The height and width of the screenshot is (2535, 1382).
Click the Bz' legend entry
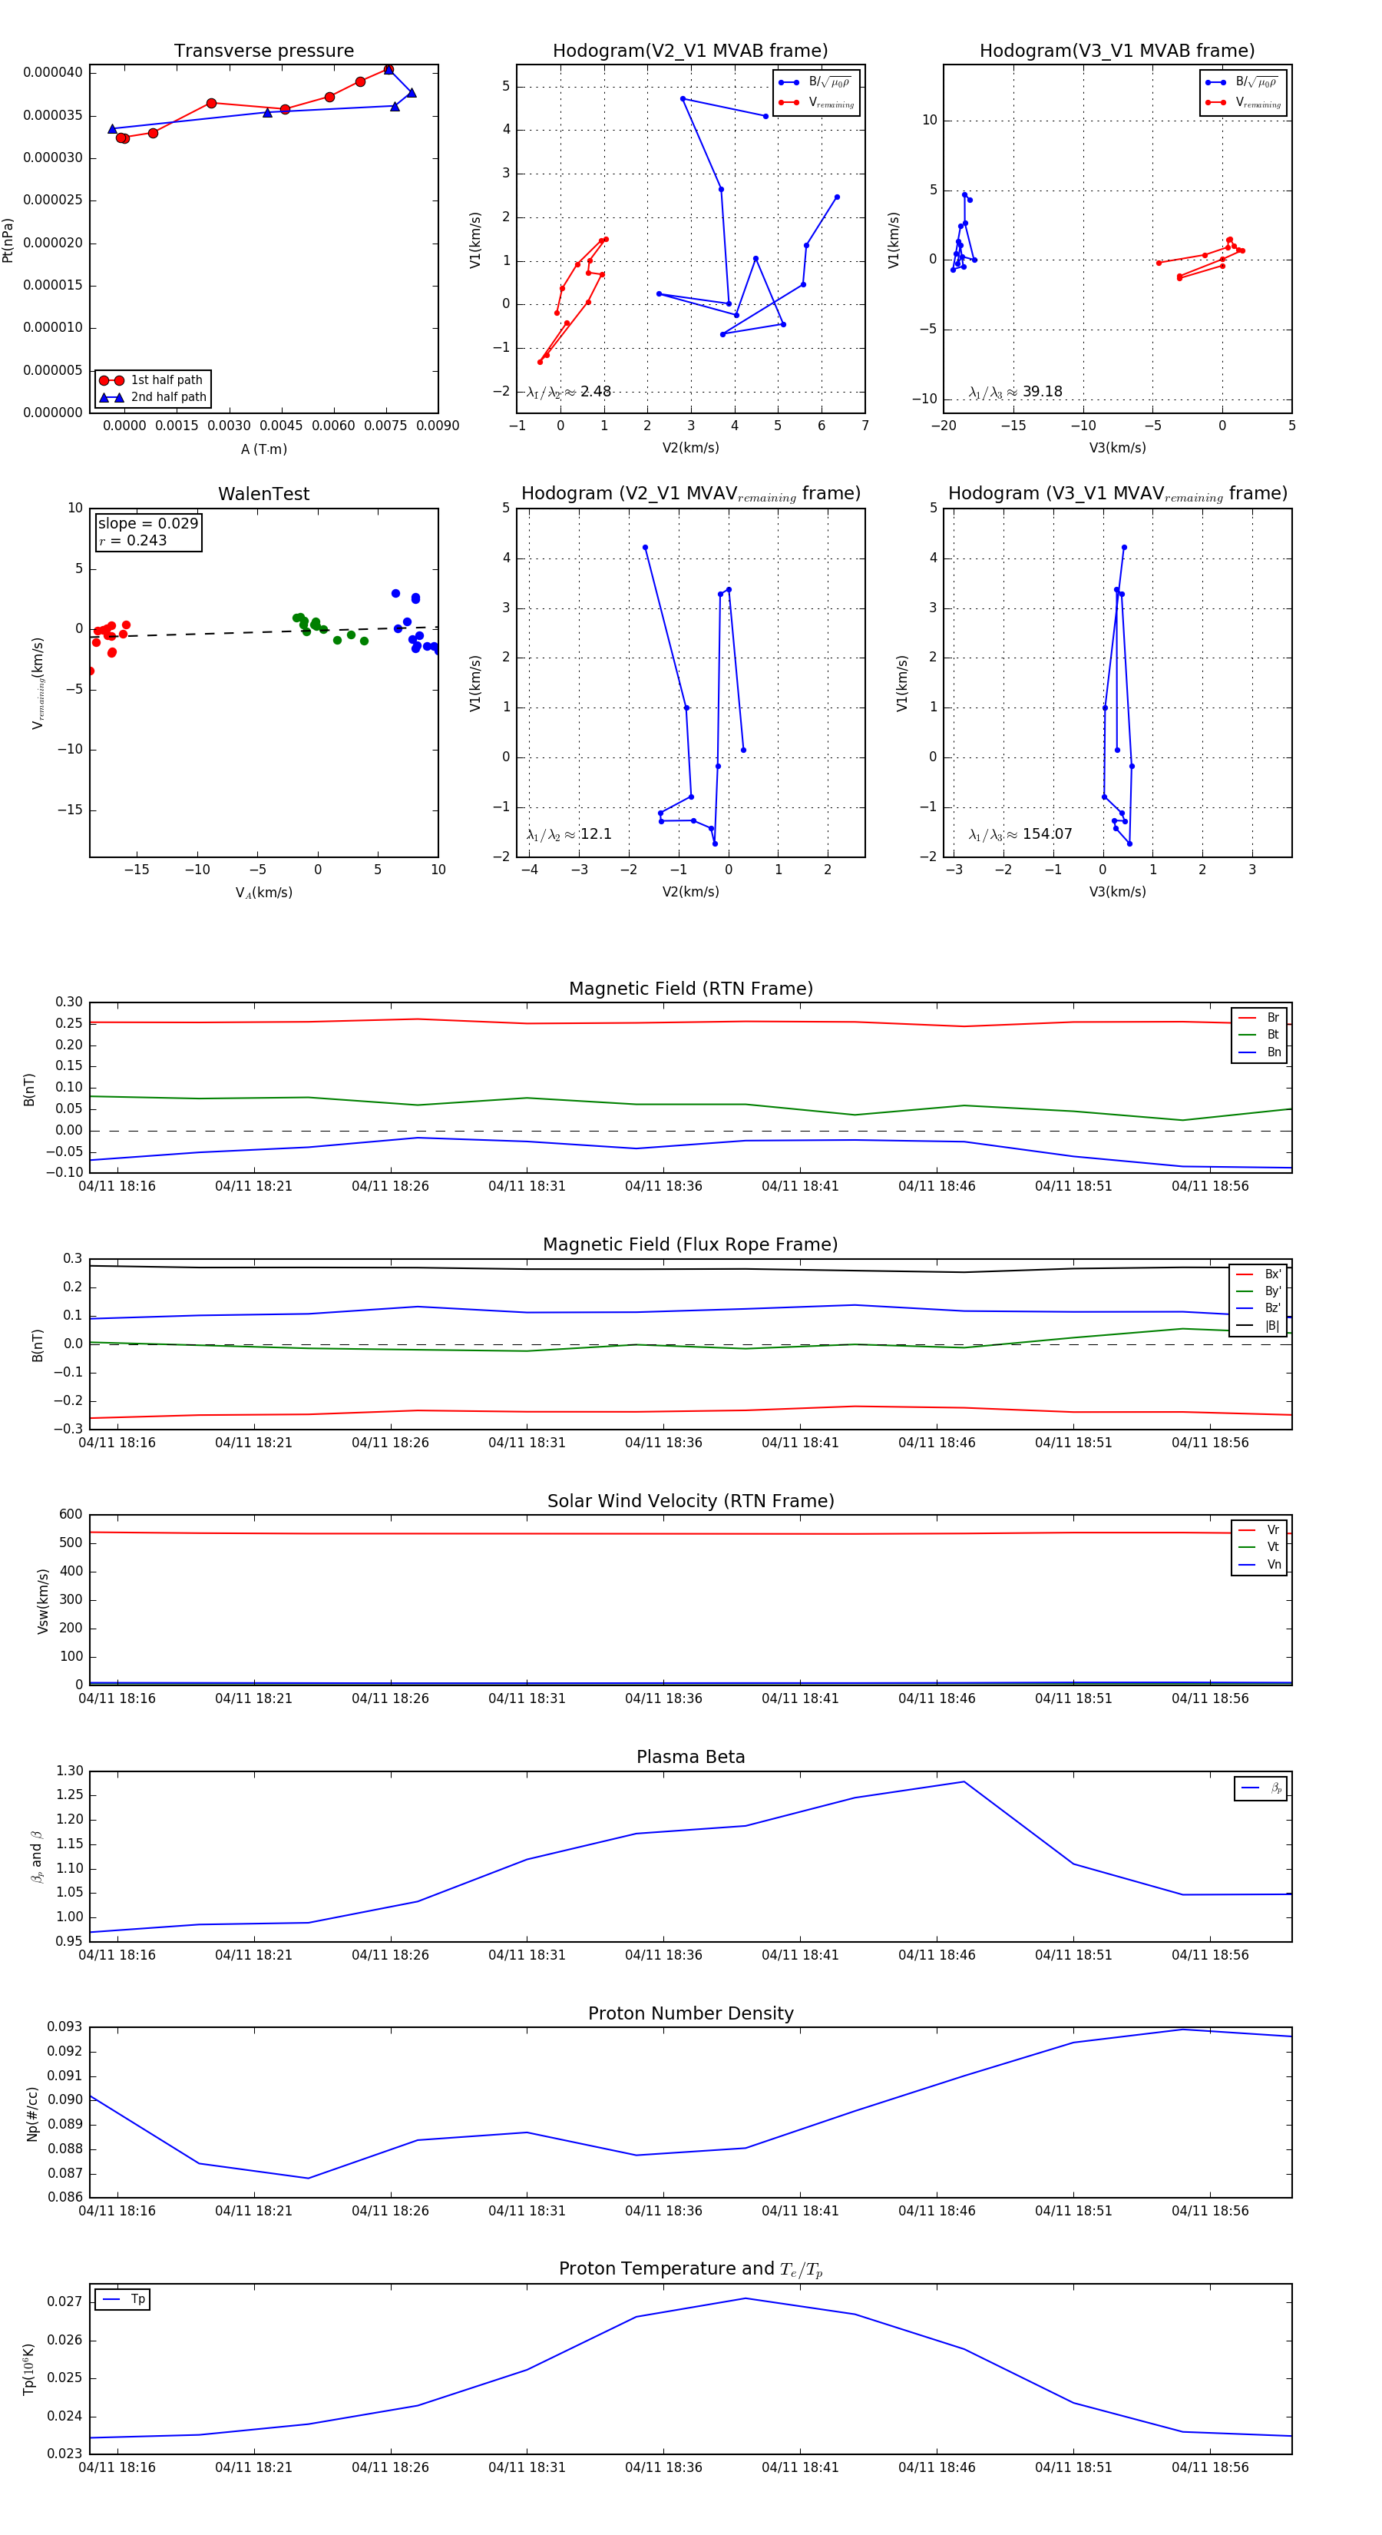pos(1260,1308)
